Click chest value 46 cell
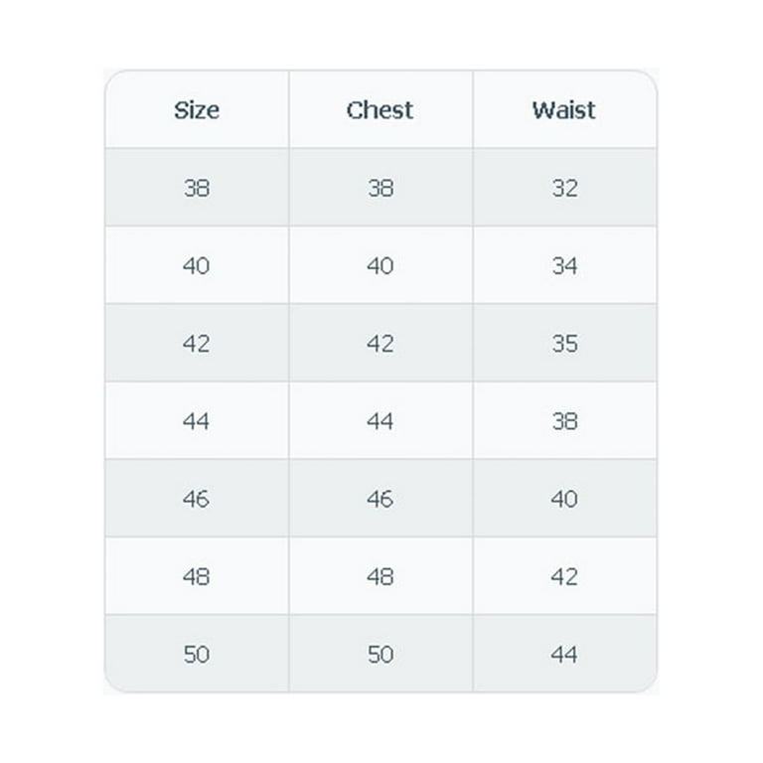Viewport: 763px width, 763px height. tap(381, 499)
